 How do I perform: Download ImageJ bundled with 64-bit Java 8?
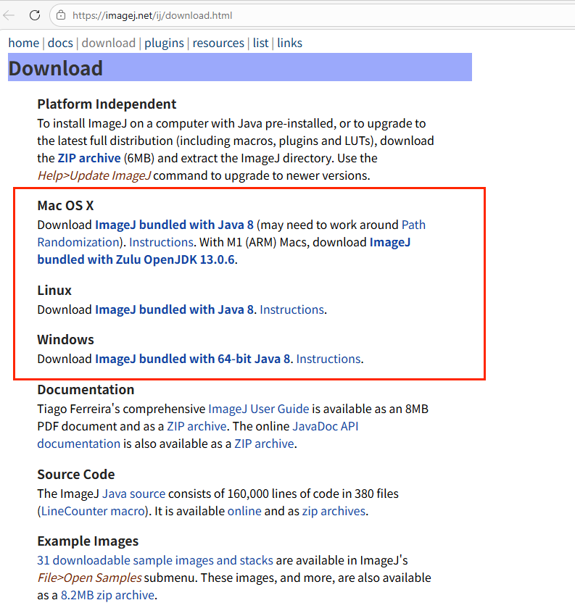point(192,359)
